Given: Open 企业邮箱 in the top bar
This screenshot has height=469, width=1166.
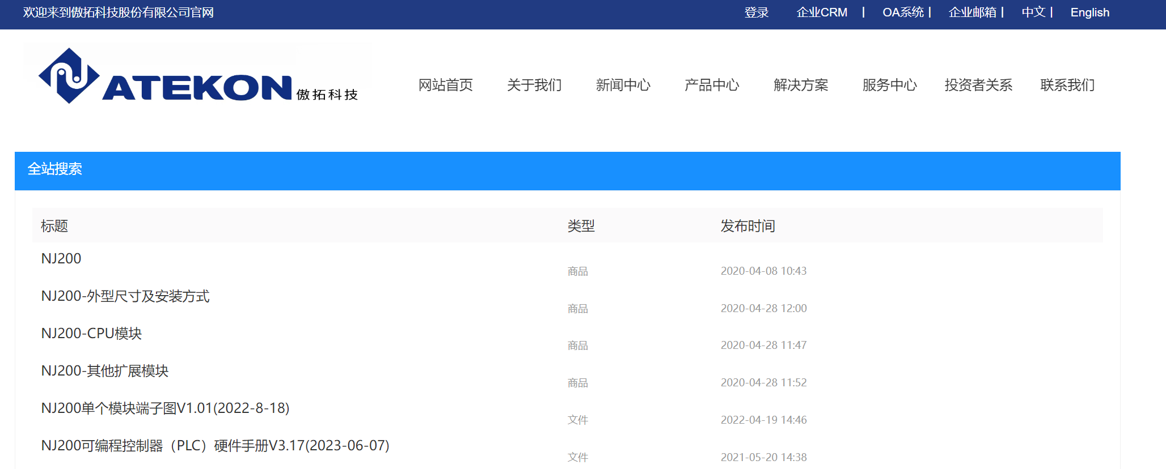Looking at the screenshot, I should click(x=972, y=12).
